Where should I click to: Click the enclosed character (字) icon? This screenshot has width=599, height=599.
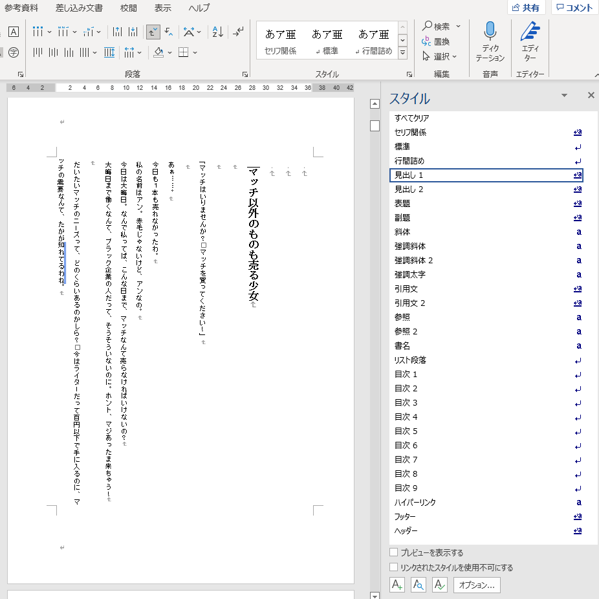point(14,52)
